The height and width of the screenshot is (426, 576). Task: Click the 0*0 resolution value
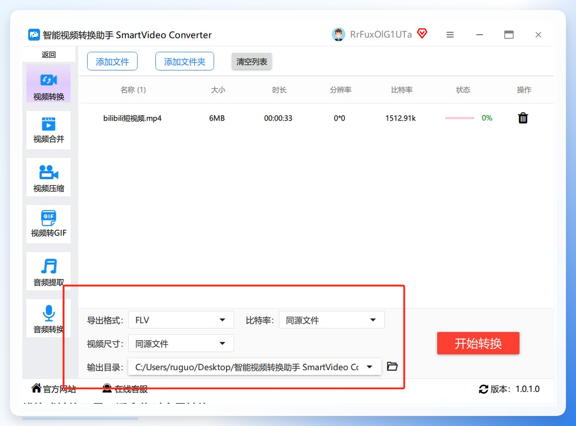click(x=339, y=118)
